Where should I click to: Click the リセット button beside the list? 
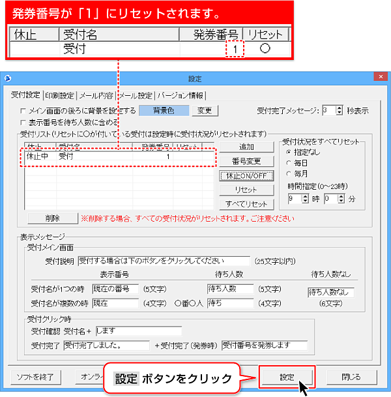pyautogui.click(x=246, y=190)
